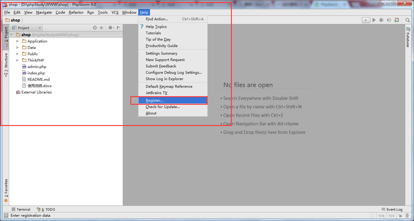Open the VCS menu
This screenshot has height=221, width=414.
115,12
